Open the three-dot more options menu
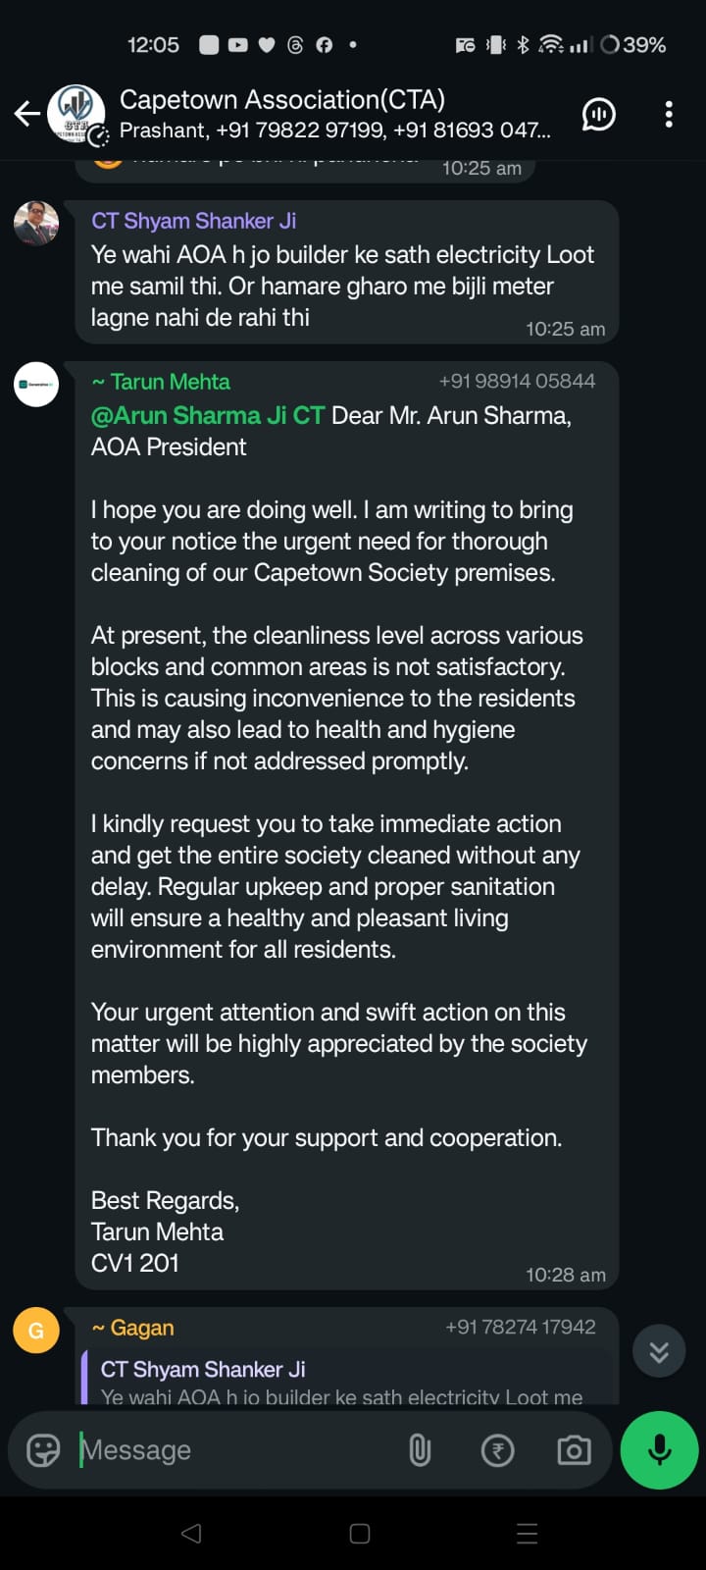 coord(669,115)
